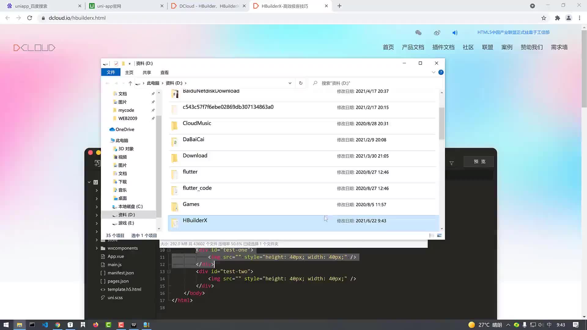Toggle the volume icon in system tray

point(541,325)
